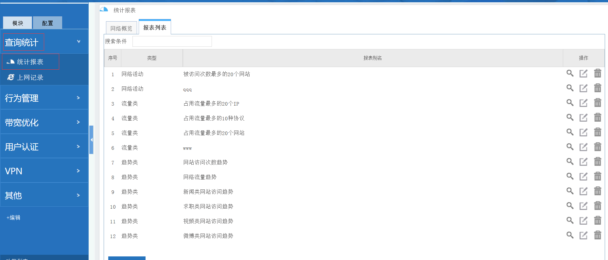Screen dimensions: 608x260
Task: Delete the report named www
Action: (x=598, y=147)
